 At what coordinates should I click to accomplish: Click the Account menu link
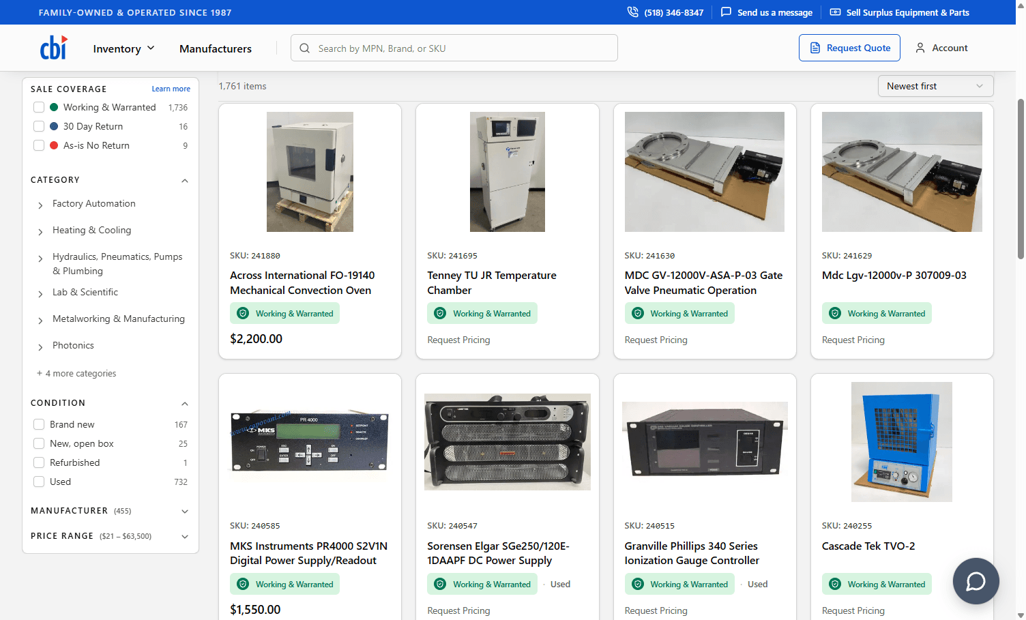pos(941,48)
